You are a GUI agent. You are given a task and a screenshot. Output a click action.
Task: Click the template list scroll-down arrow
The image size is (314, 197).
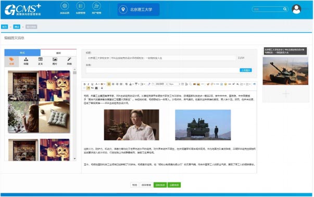pos(74,159)
